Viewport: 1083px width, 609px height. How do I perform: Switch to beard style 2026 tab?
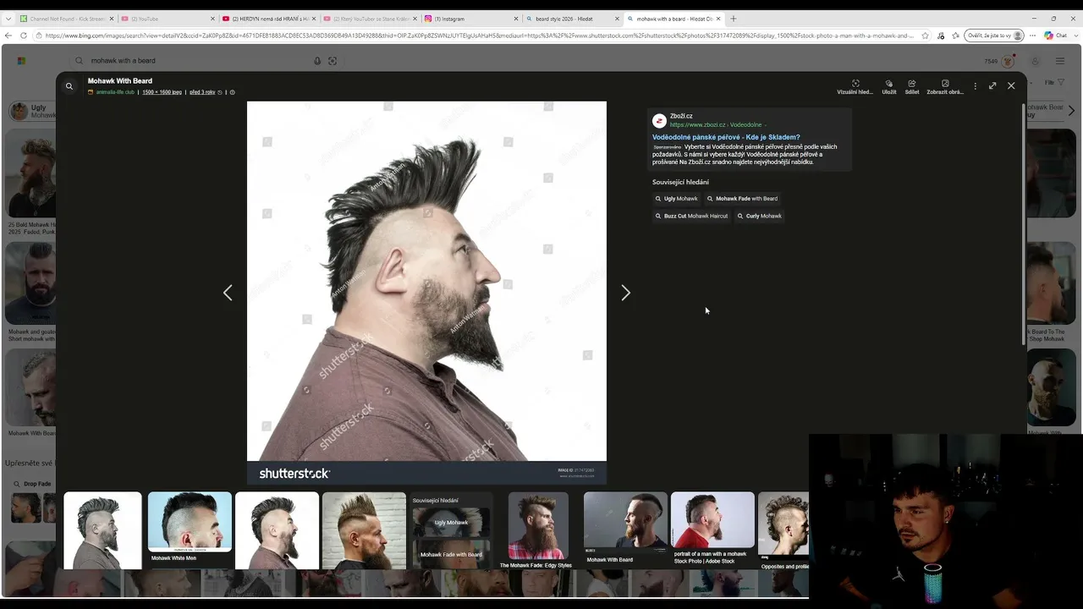573,19
